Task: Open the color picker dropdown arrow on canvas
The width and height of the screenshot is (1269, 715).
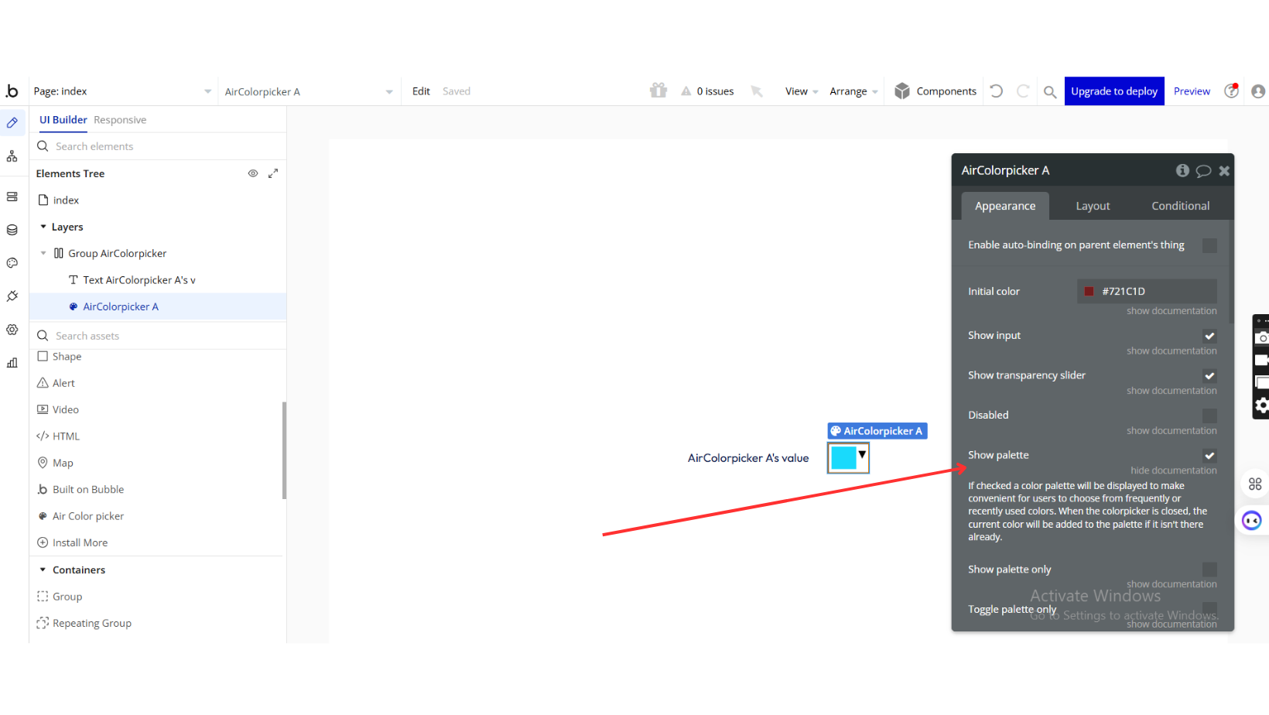Action: pos(862,455)
